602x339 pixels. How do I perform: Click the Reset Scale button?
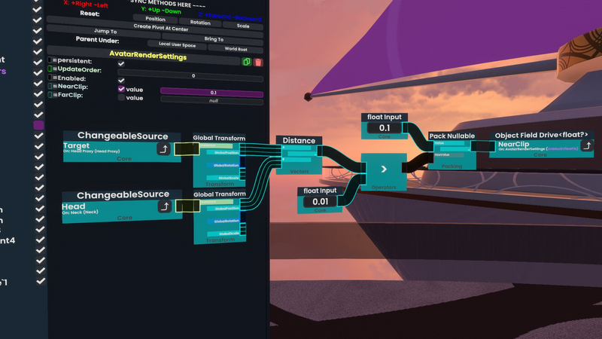coord(242,26)
